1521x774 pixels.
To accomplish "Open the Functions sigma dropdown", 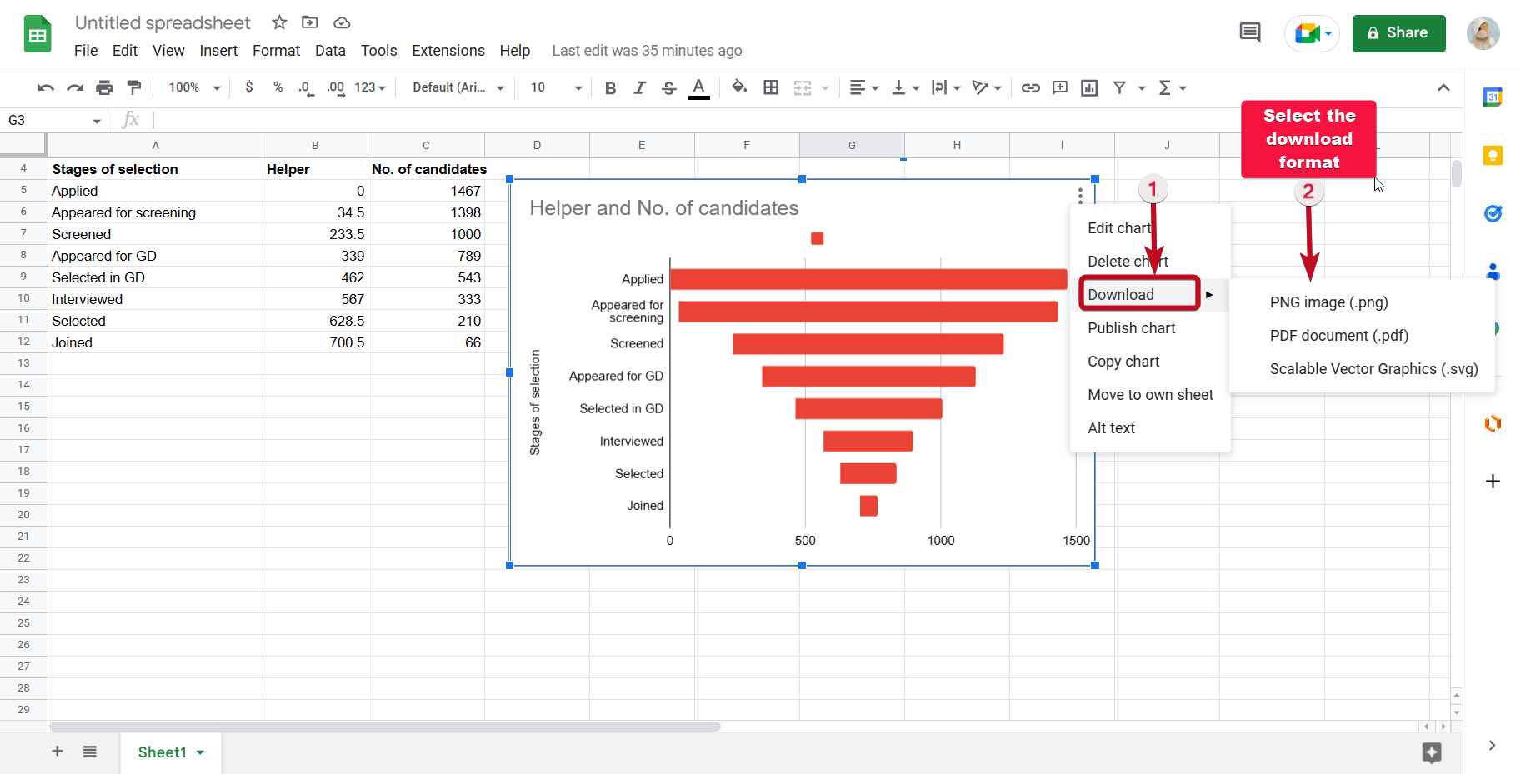I will pos(1172,87).
